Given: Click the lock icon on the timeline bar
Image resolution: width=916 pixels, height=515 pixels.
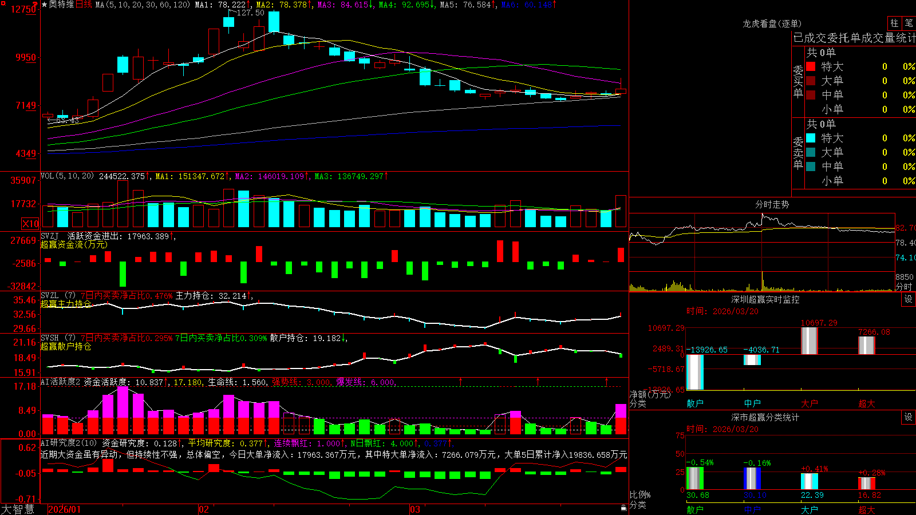Looking at the screenshot, I should tap(624, 508).
